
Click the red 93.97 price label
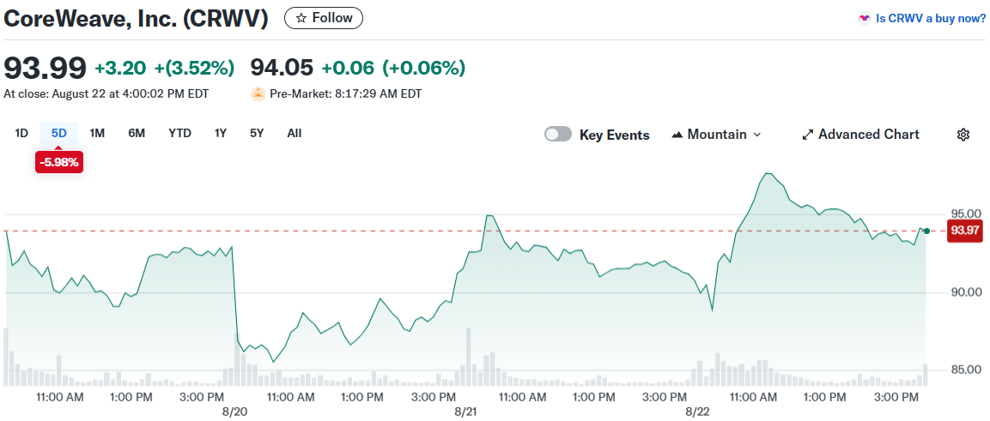965,231
